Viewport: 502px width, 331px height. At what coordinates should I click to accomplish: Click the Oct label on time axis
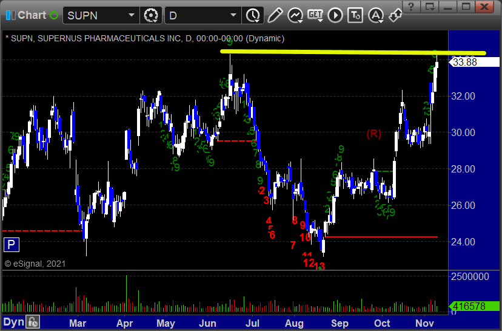pyautogui.click(x=382, y=323)
